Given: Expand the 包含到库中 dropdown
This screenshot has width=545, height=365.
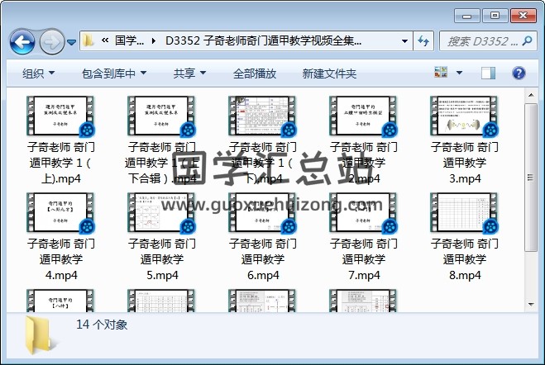Looking at the screenshot, I should coord(113,73).
